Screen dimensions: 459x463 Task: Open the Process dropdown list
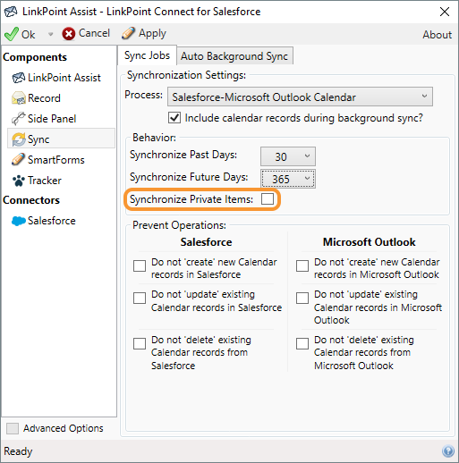pyautogui.click(x=300, y=97)
